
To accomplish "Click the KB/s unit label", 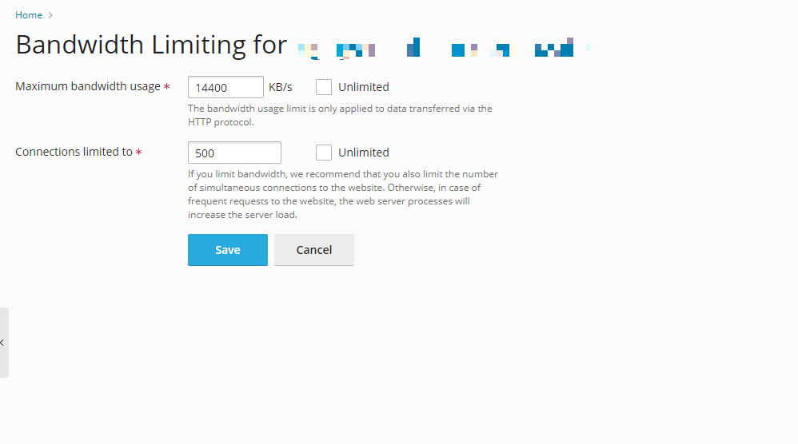I will (x=281, y=87).
